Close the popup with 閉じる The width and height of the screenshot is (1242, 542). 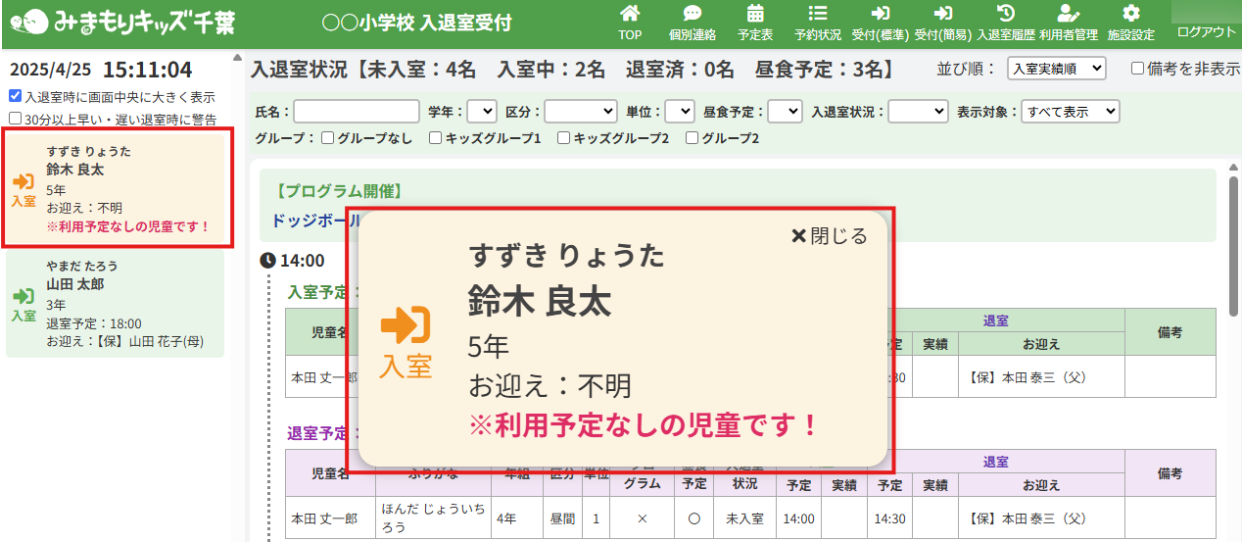829,236
